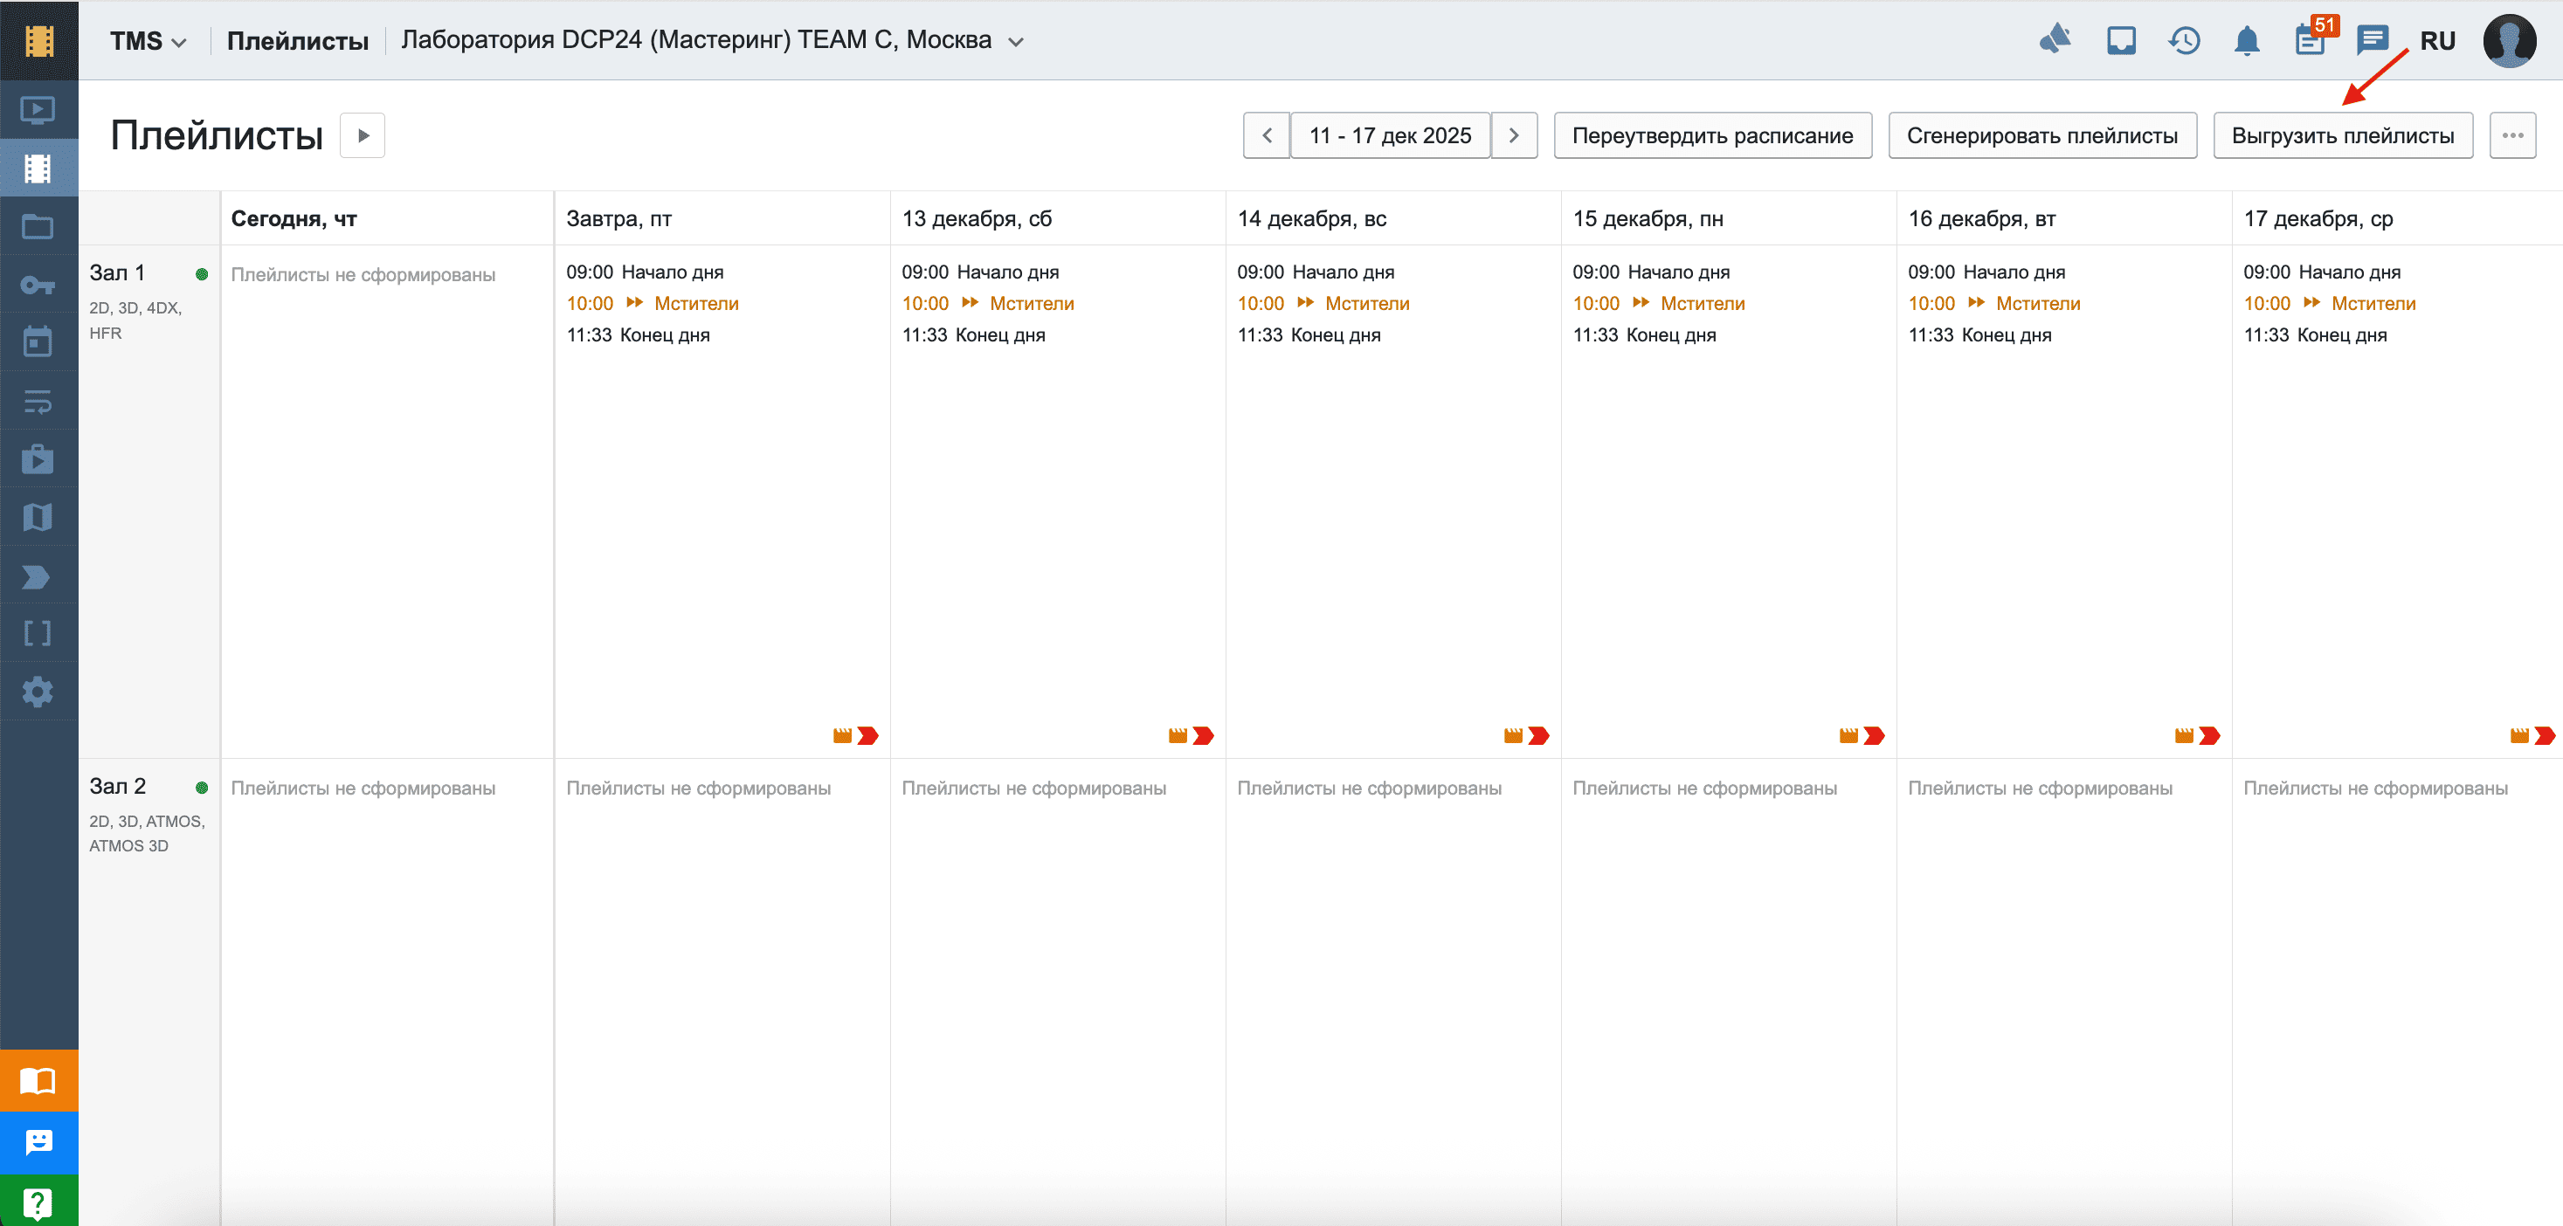
Task: Open the notifications bell icon
Action: [2247, 41]
